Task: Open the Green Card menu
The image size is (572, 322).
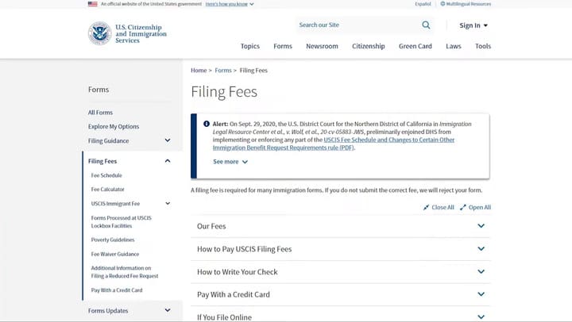Action: tap(415, 46)
